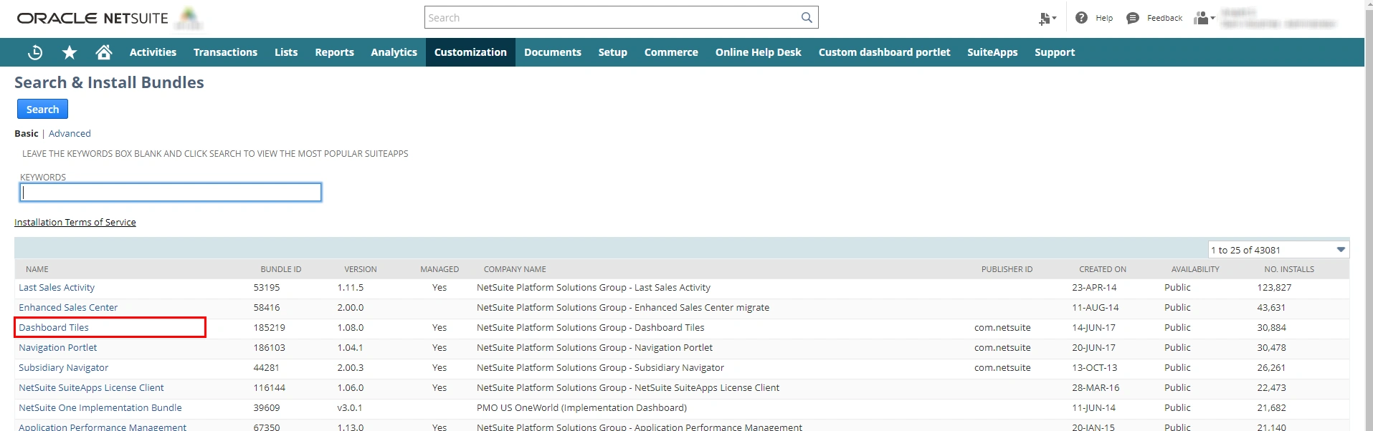Open the Reports menu
This screenshot has width=1373, height=431.
[x=334, y=52]
